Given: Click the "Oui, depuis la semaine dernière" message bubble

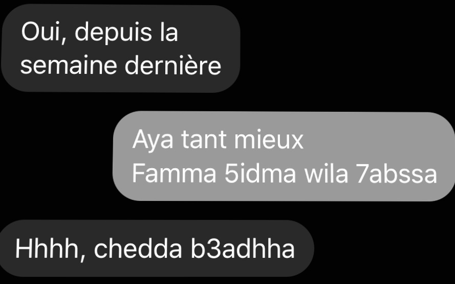Looking at the screenshot, I should coord(120,48).
